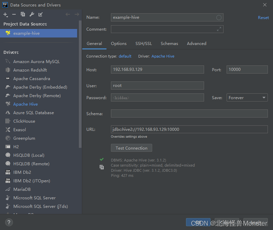Click the Exasol X icon
This screenshot has height=230, width=273.
click(8, 129)
